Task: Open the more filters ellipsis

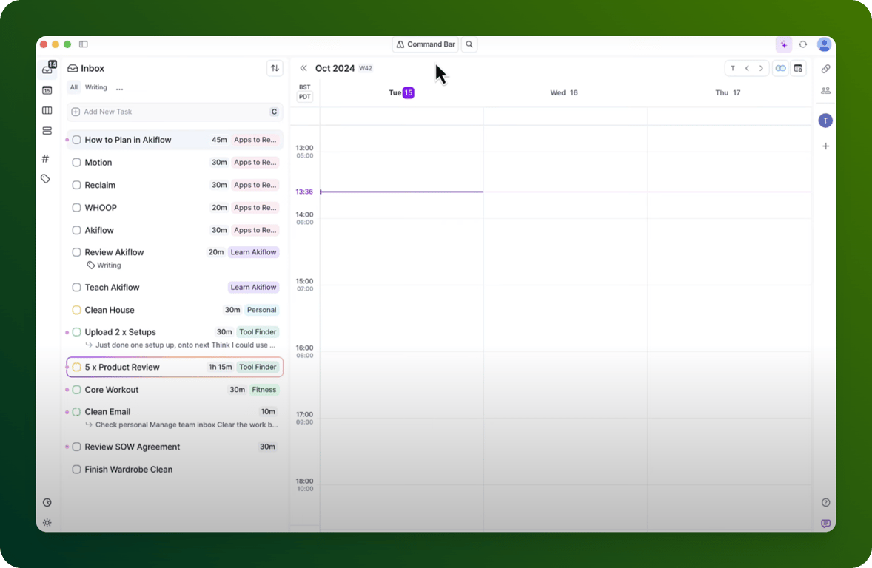Action: (x=120, y=88)
